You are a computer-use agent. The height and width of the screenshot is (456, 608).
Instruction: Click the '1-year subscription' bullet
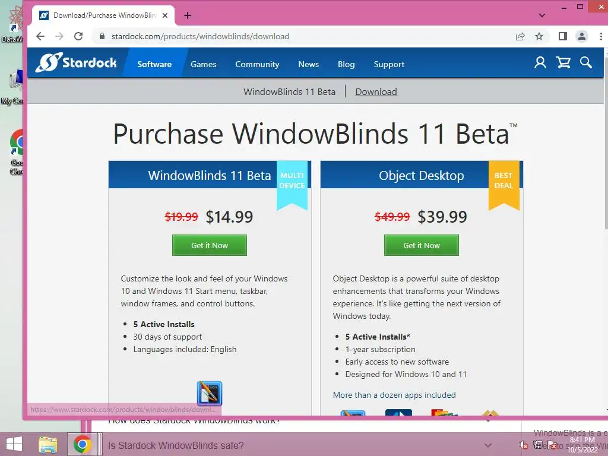[x=381, y=349]
